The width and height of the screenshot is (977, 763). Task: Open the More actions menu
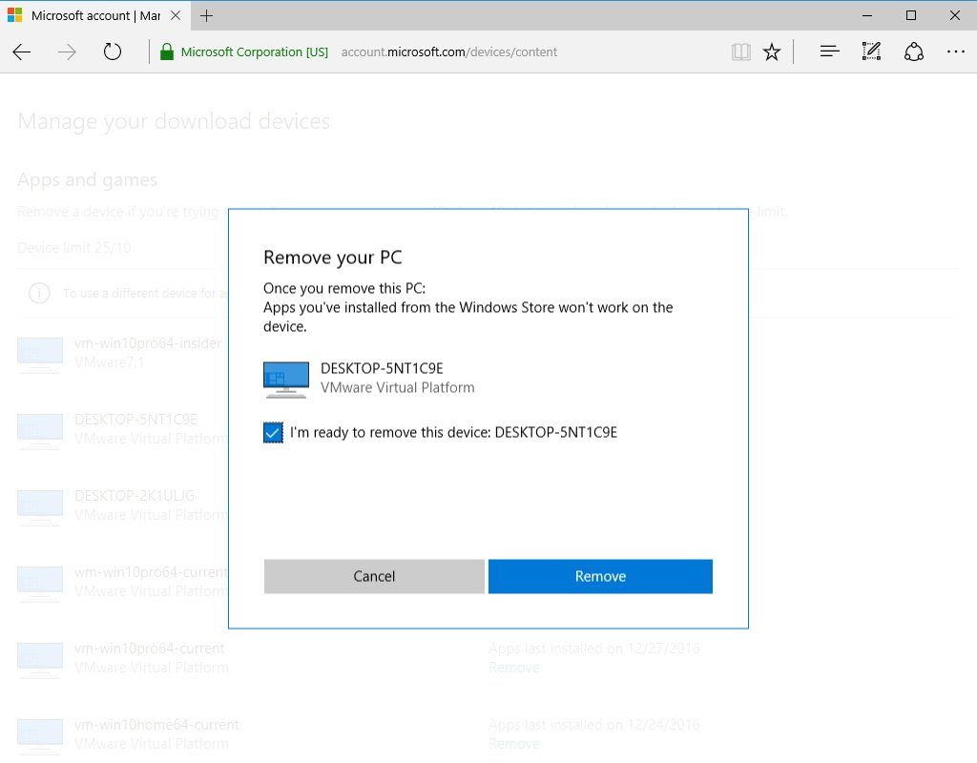[x=953, y=52]
